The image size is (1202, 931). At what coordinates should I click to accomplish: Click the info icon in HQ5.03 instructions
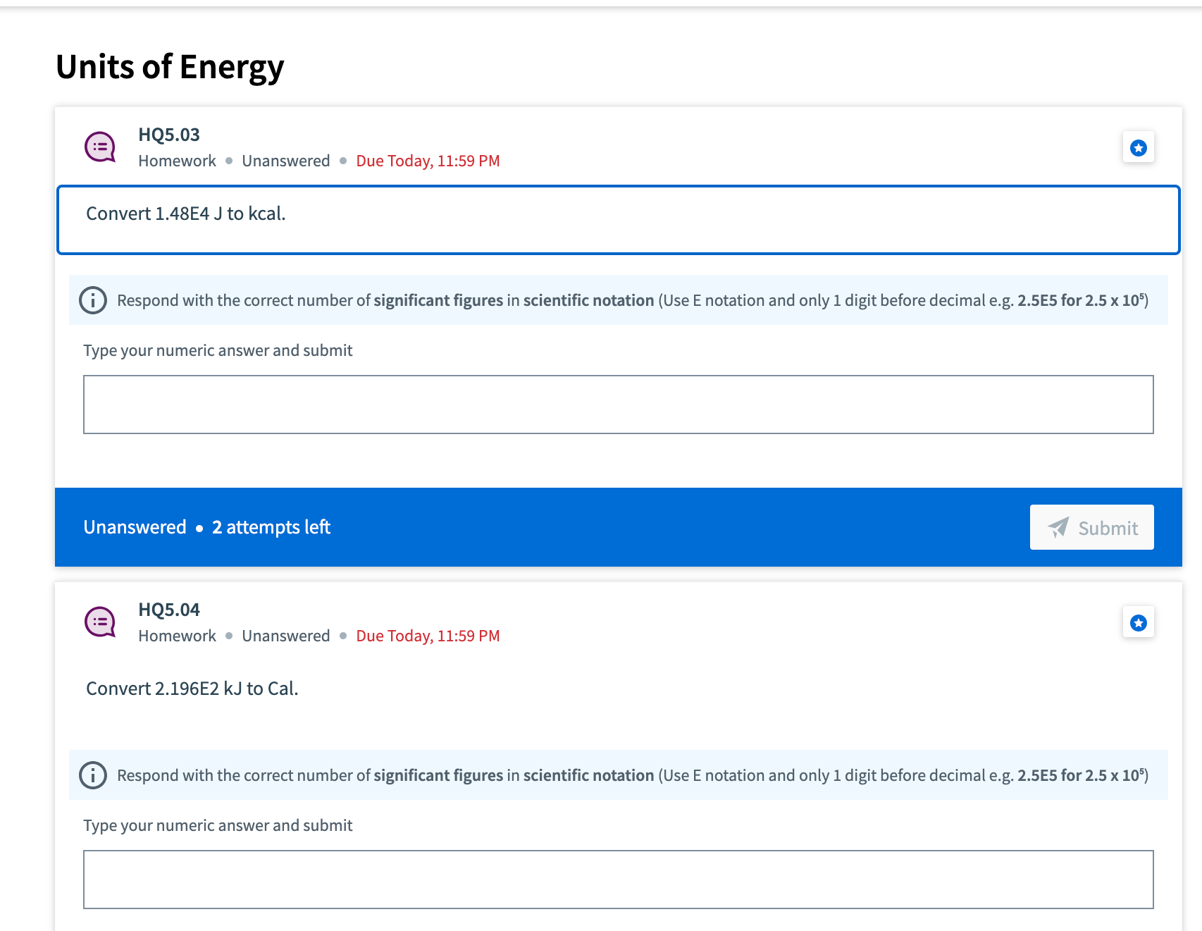(92, 300)
